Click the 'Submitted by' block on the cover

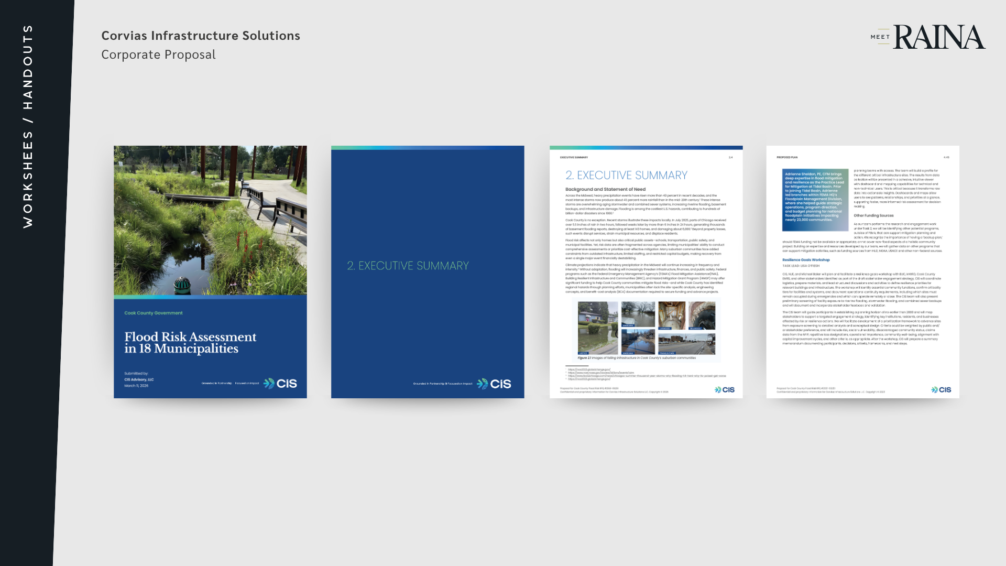(139, 379)
